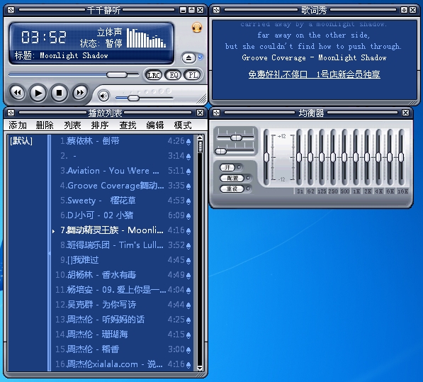Toggle the EQ equalizer window button
Image resolution: width=423 pixels, height=382 pixels.
click(x=173, y=75)
